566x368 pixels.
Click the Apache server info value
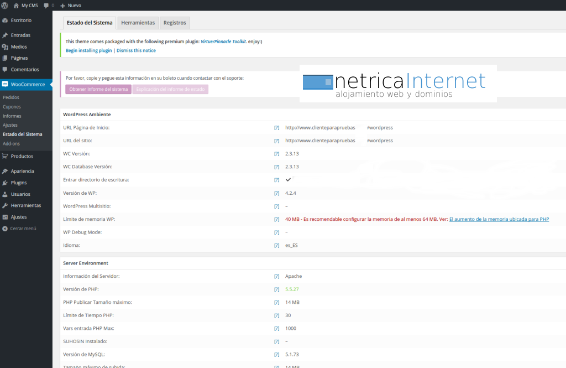click(294, 276)
